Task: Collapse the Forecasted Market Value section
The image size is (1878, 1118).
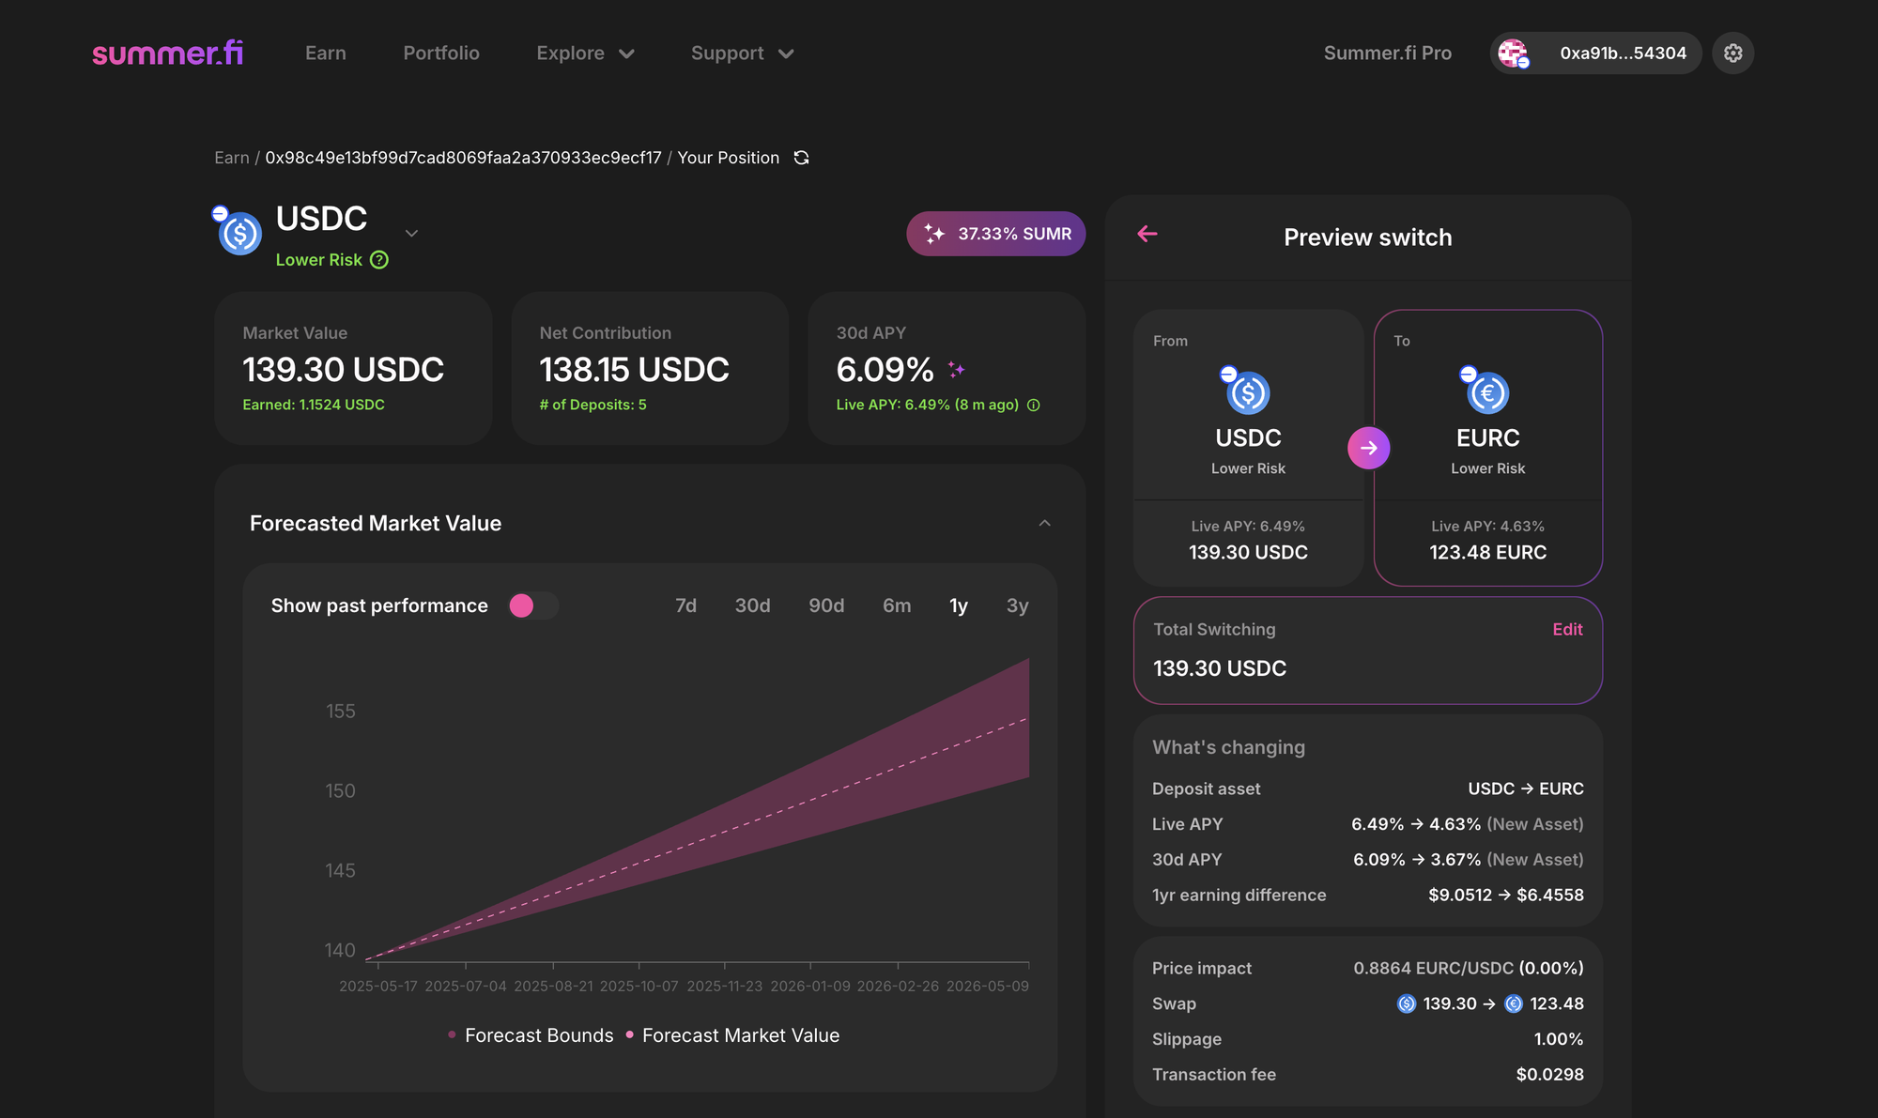Action: click(1044, 523)
